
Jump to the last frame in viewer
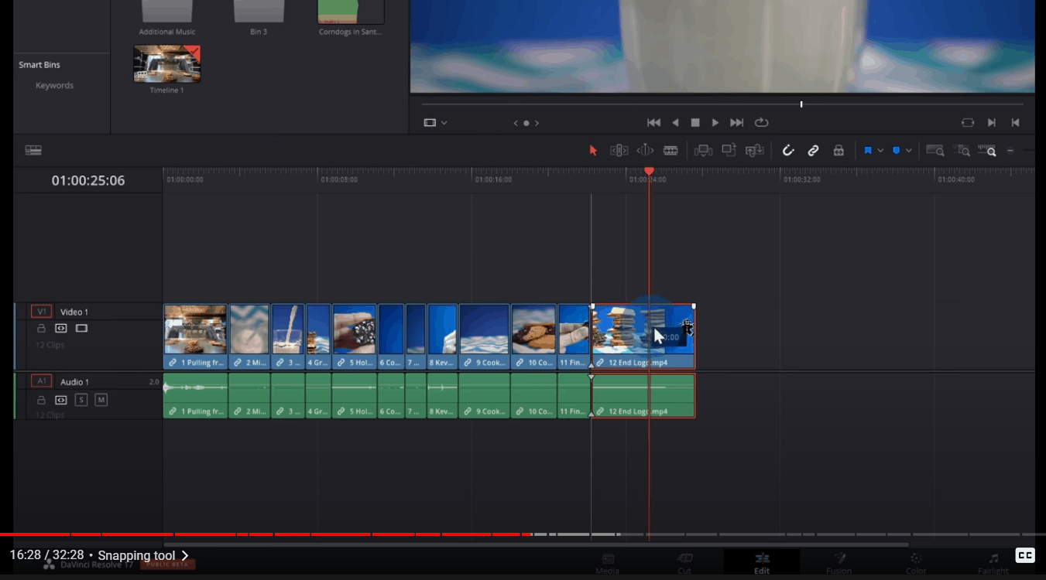coord(737,123)
